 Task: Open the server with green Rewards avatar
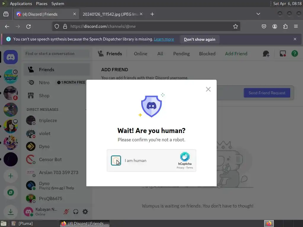(x=11, y=77)
